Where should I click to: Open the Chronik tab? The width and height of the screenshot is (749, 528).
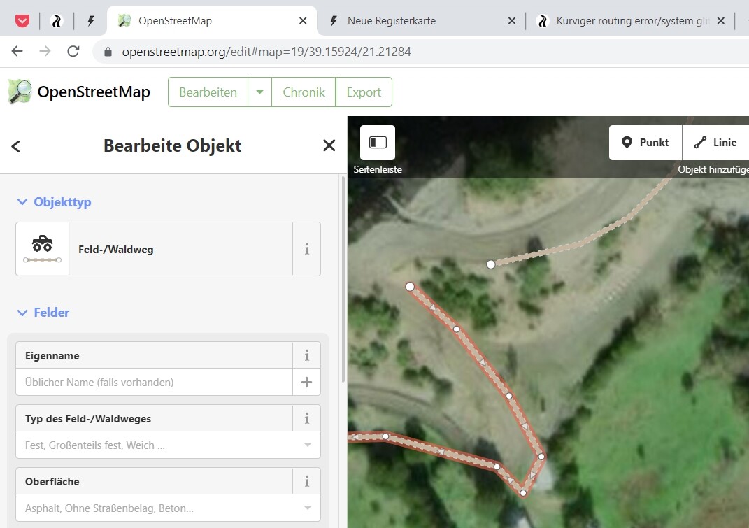coord(304,92)
